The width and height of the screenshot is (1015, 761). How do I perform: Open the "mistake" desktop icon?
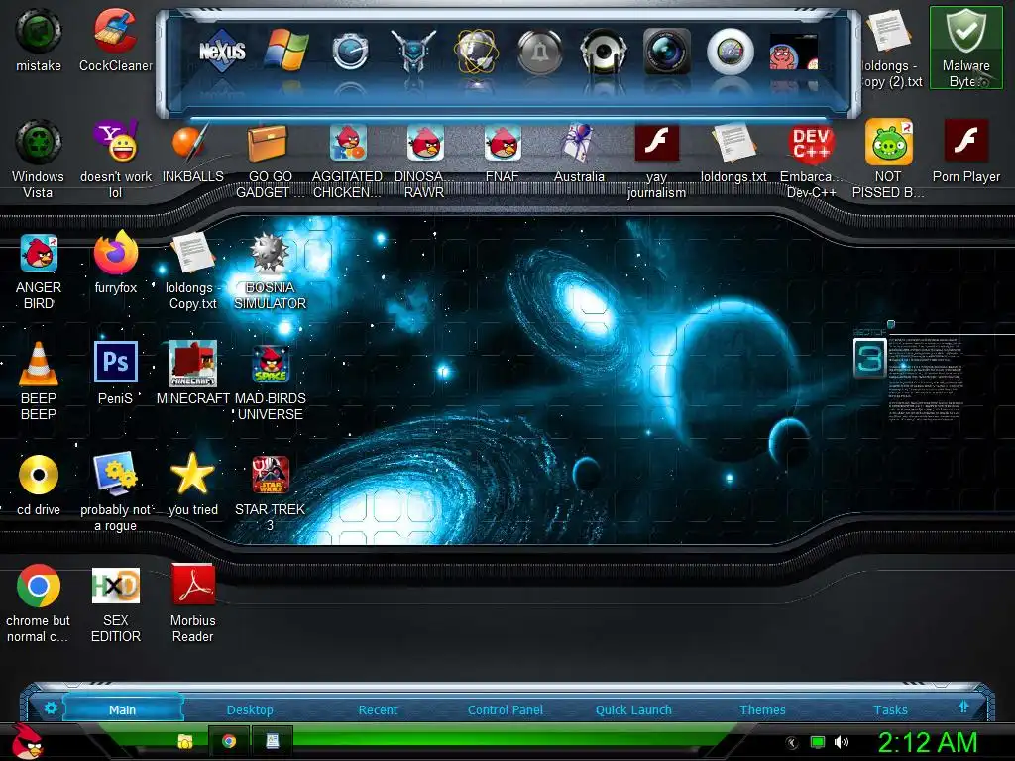(39, 40)
